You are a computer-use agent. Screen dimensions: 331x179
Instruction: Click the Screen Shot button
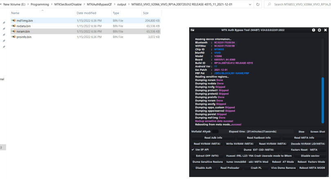(x=318, y=132)
